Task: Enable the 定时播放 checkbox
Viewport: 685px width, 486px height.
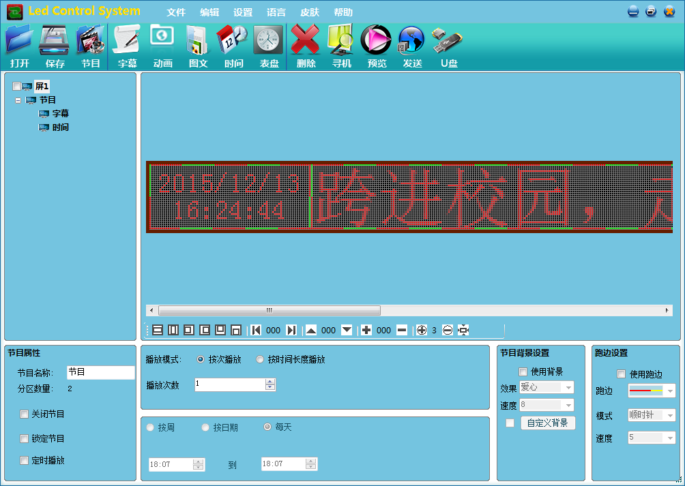Action: click(25, 460)
